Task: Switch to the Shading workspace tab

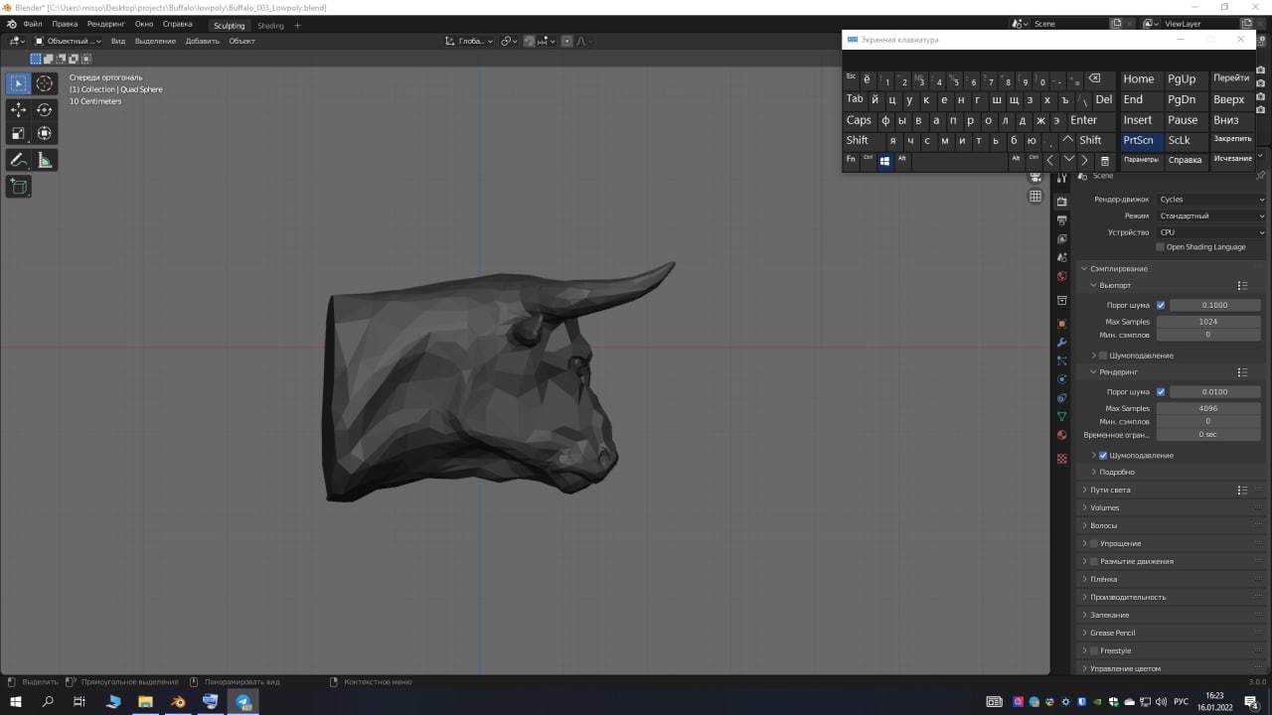Action: [x=270, y=25]
